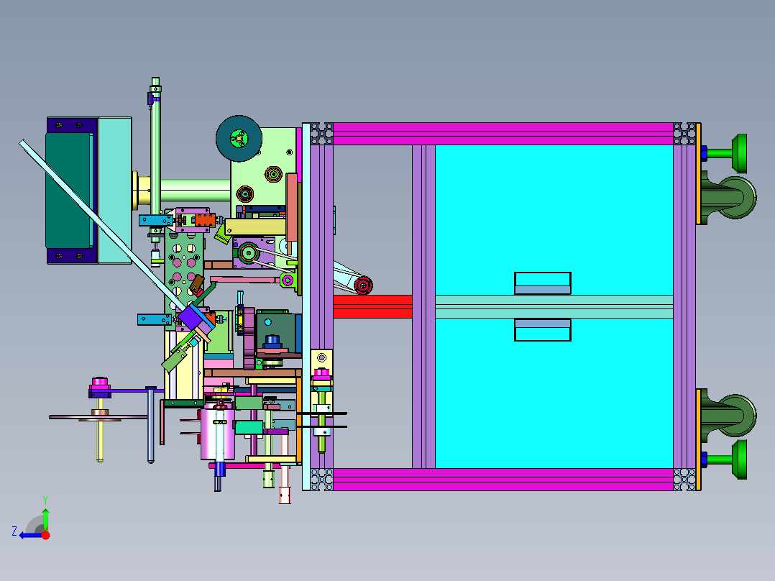Click the green Y axis arrow of triad
This screenshot has height=581, width=775.
[x=45, y=518]
